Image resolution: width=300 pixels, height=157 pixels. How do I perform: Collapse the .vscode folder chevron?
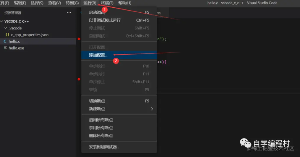coord(5,28)
